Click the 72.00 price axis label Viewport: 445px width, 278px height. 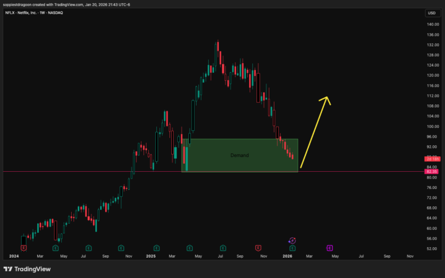pyautogui.click(x=432, y=198)
